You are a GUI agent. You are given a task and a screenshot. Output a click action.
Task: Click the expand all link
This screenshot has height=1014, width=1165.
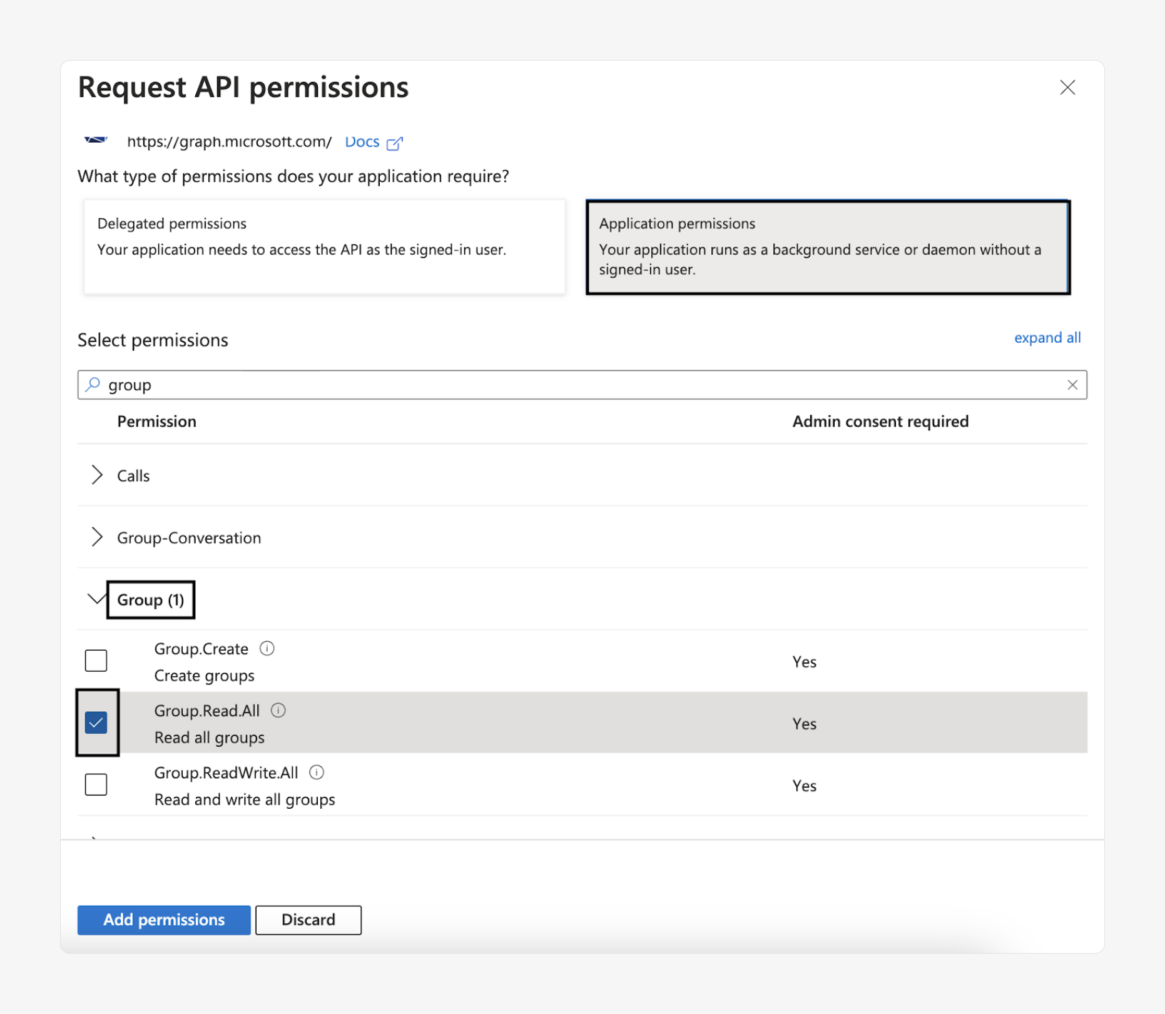(1047, 338)
